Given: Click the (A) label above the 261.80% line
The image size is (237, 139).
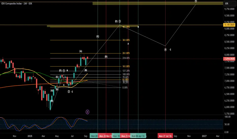Looking at the screenshot, I should point(81,51).
